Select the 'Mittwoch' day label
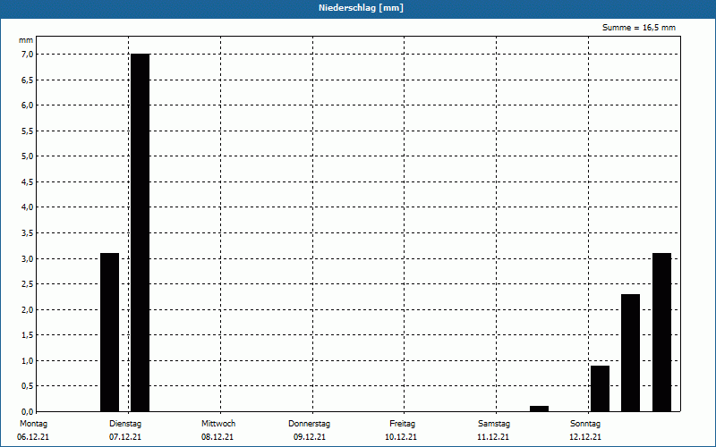Viewport: 716px width, 447px height. [x=218, y=424]
